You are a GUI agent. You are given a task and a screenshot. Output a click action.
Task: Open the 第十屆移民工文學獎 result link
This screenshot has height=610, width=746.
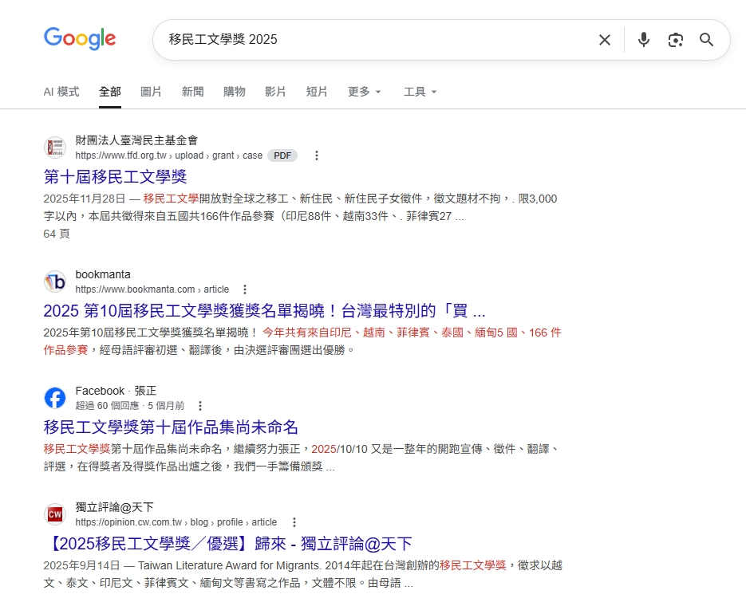coord(115,177)
